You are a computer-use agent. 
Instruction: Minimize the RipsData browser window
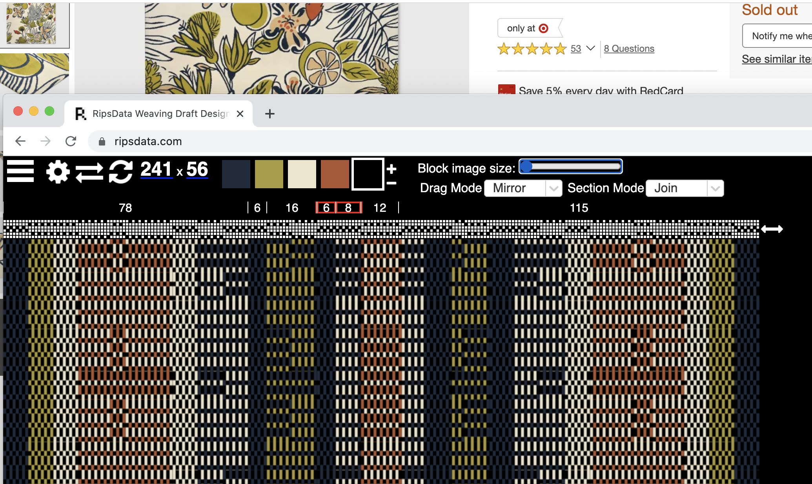point(34,111)
